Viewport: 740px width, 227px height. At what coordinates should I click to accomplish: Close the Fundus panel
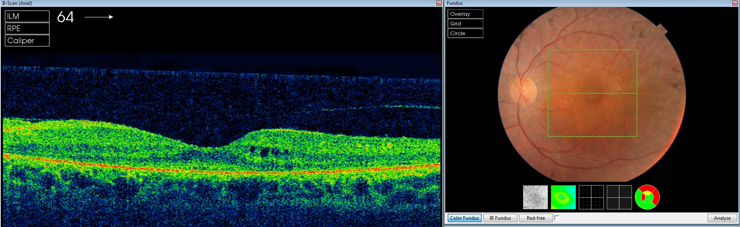pyautogui.click(x=735, y=3)
